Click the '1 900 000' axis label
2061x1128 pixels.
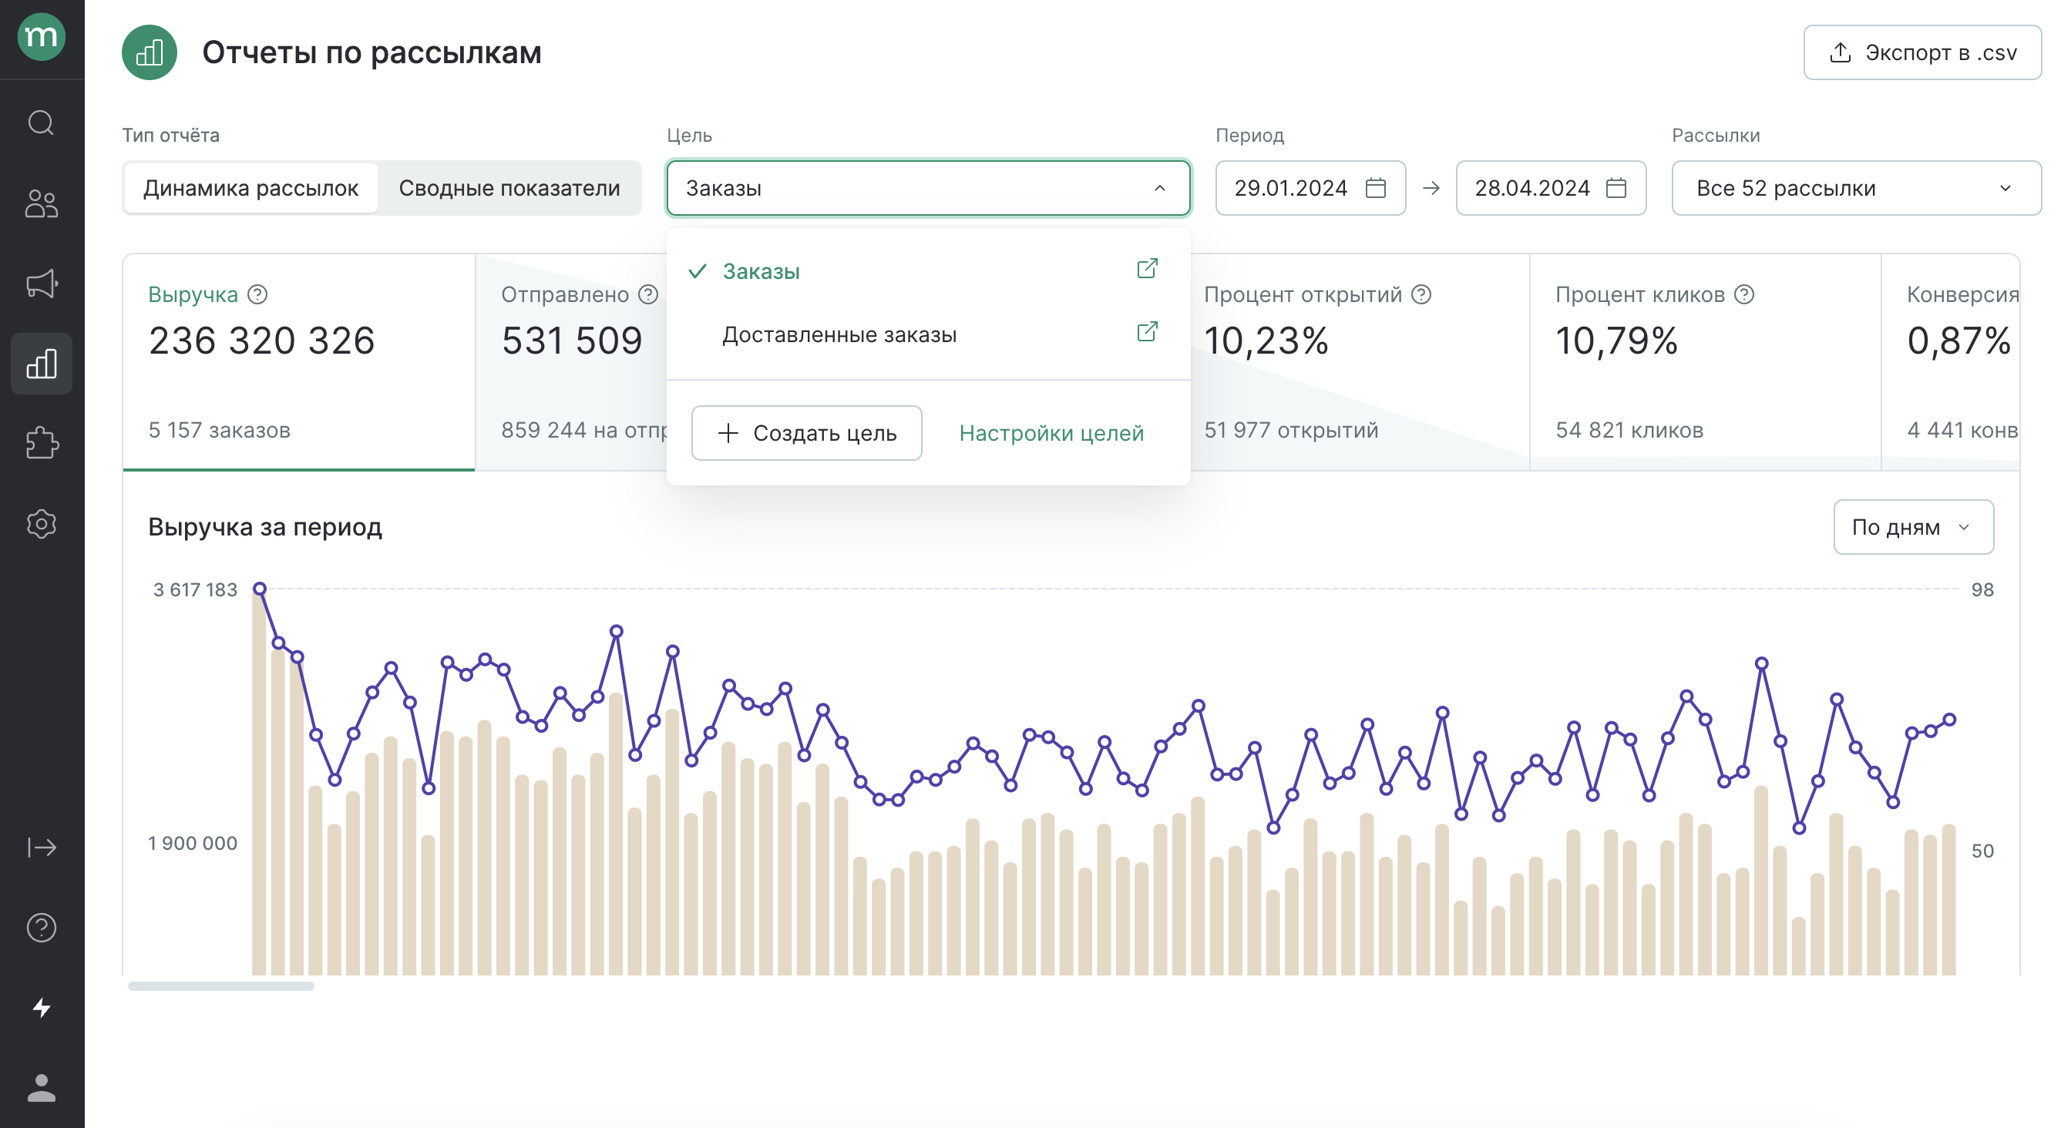(x=193, y=843)
